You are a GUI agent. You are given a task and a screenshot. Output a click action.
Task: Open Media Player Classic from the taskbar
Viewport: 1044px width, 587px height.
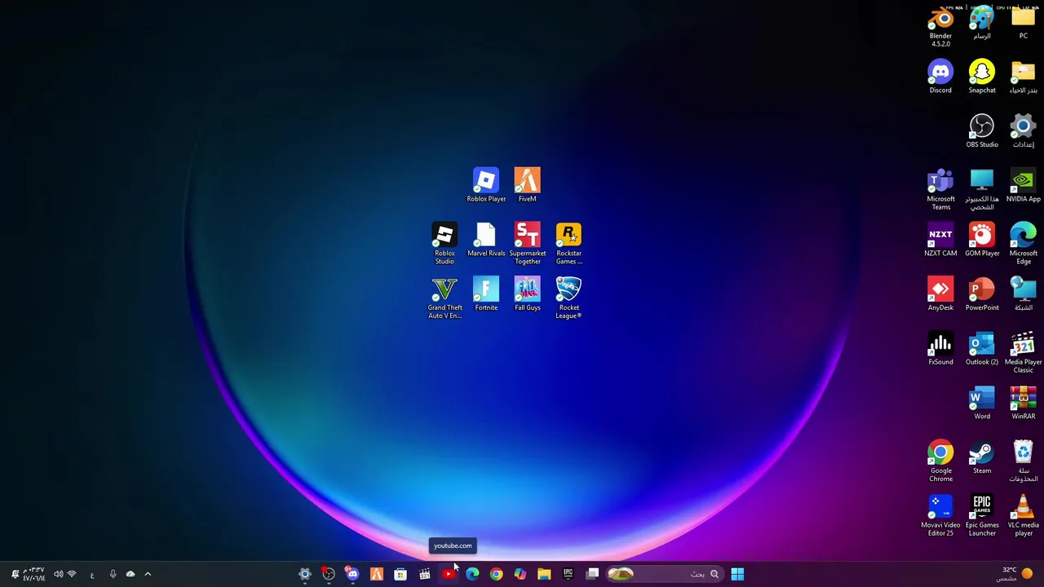424,574
